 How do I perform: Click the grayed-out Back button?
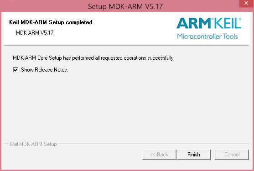159,155
